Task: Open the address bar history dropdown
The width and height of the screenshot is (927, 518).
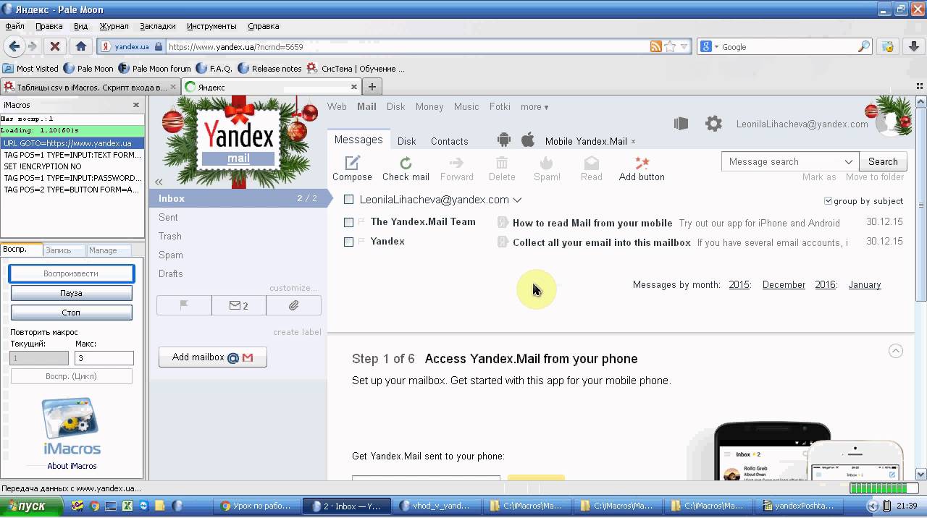Action: 684,46
